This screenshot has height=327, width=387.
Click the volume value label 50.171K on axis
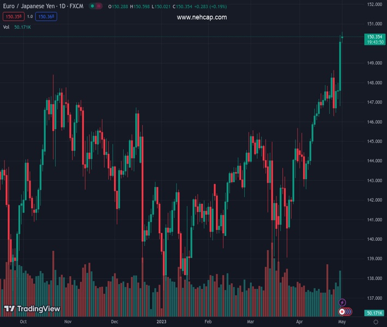point(374,313)
